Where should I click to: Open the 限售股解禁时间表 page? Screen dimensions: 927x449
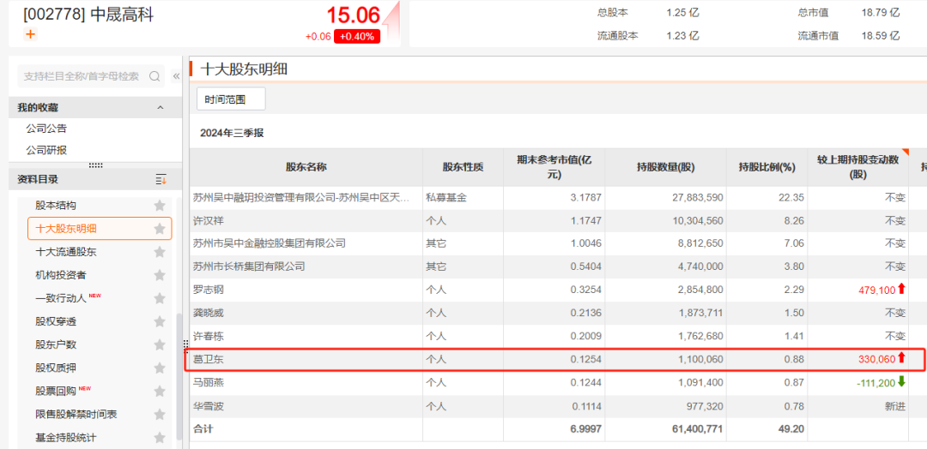76,414
